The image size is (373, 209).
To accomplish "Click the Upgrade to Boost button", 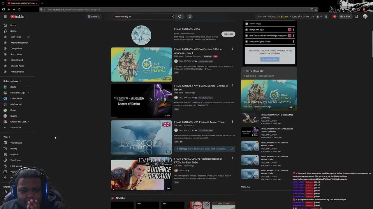I will (270, 59).
